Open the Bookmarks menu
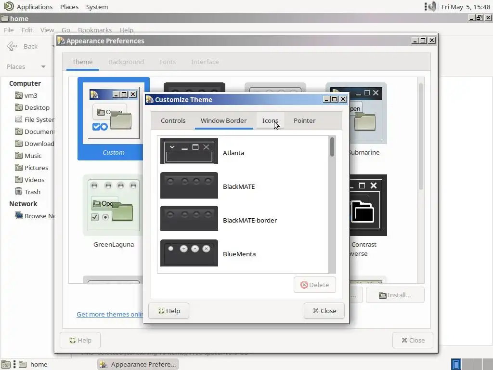Viewport: 493px width, 370px height. [x=95, y=30]
